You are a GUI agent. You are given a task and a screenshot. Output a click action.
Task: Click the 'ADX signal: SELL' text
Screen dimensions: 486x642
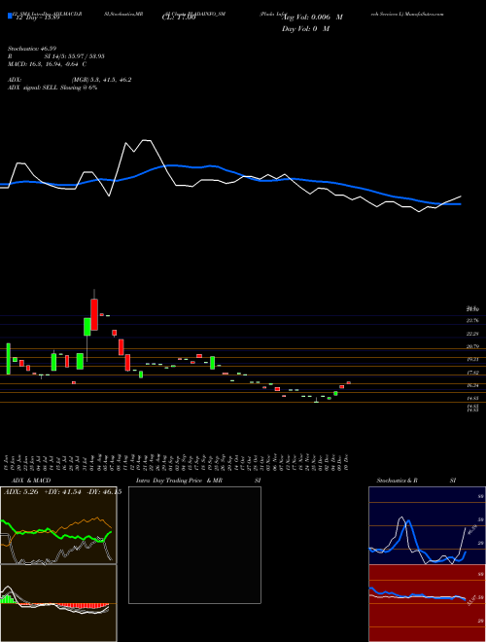(34, 88)
